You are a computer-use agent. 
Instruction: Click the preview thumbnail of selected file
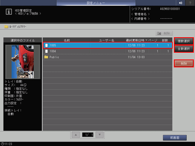click(23, 62)
